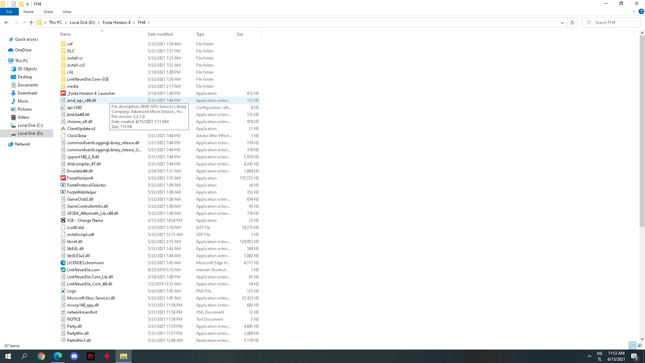Screen dimensions: 645x363
Task: Click the Back navigation arrow
Action: [6, 23]
